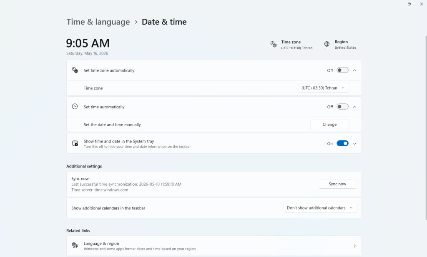Viewport: 427px width, 257px height.
Task: Disable Show time and date in System tray
Action: 342,143
